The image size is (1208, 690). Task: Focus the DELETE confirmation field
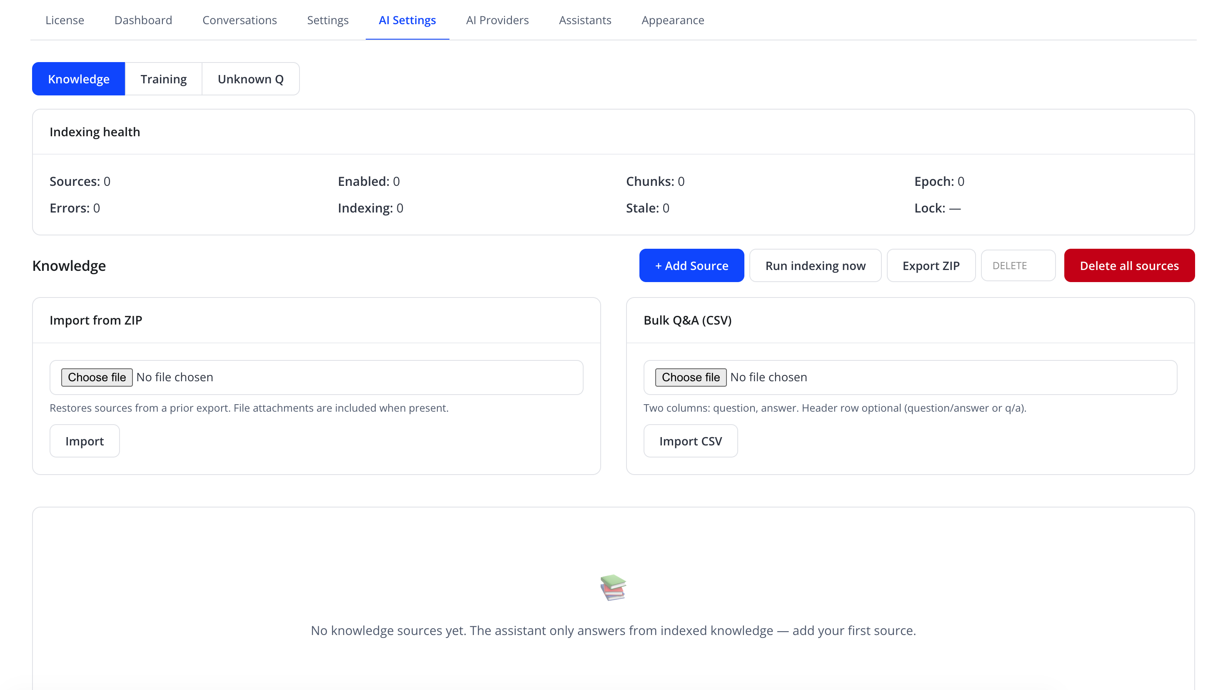click(x=1018, y=265)
